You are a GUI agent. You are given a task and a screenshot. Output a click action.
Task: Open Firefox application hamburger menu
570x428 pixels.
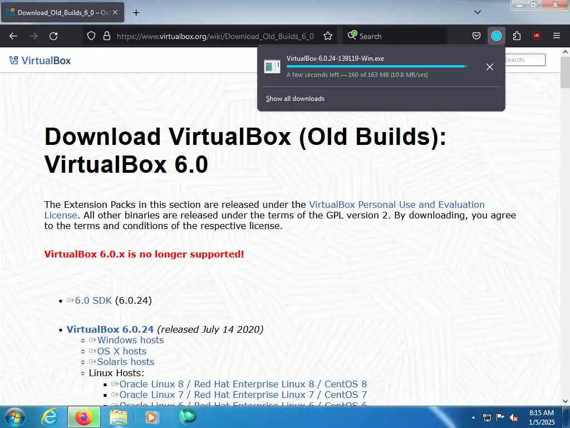pos(556,36)
